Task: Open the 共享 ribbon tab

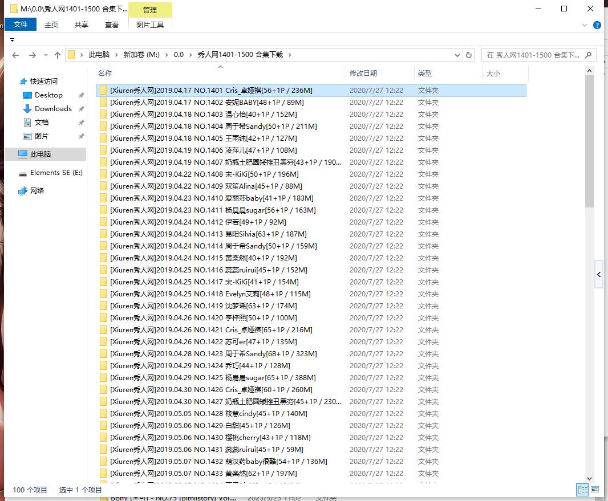Action: pos(82,25)
